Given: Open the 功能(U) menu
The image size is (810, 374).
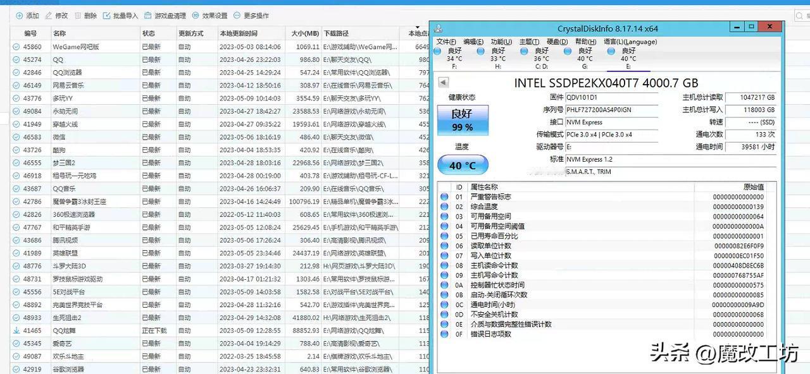Looking at the screenshot, I should click(x=501, y=42).
